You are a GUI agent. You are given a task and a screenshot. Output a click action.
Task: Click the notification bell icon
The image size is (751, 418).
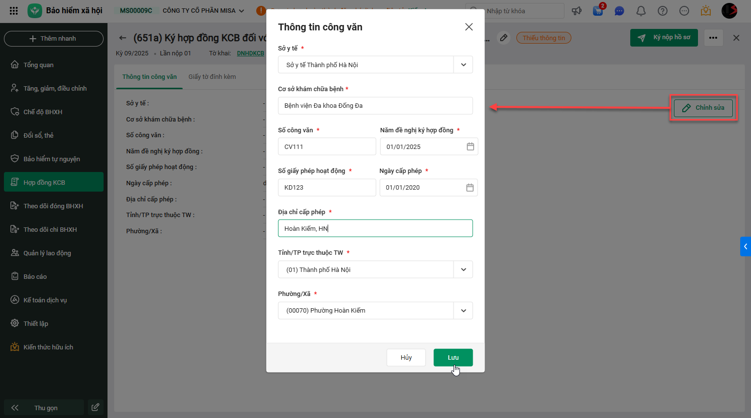tap(641, 11)
